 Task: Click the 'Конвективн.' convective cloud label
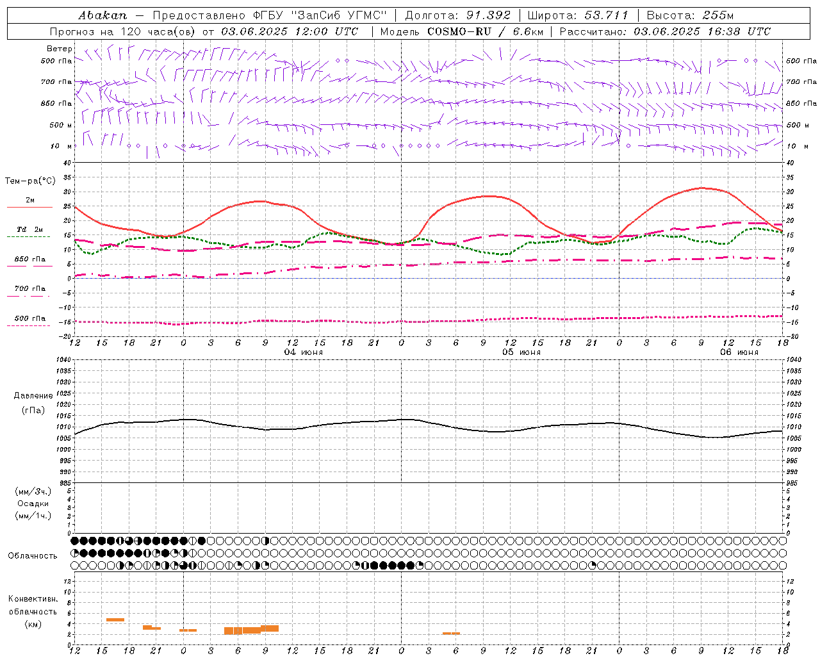[33, 599]
